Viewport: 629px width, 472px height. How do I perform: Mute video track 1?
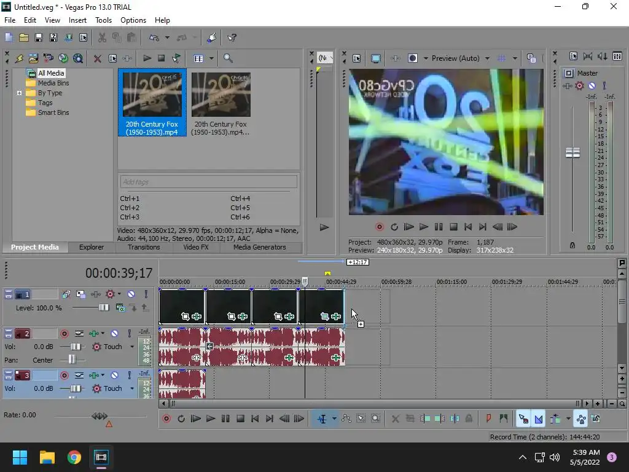point(131,294)
